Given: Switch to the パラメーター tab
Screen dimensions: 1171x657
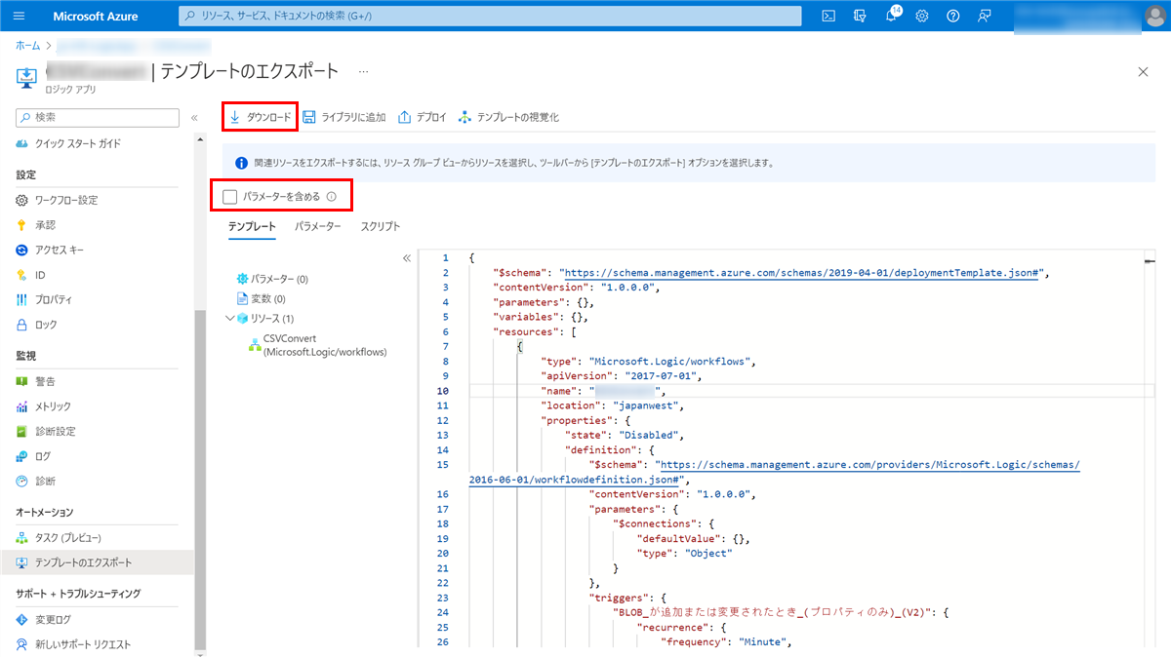Looking at the screenshot, I should [318, 226].
